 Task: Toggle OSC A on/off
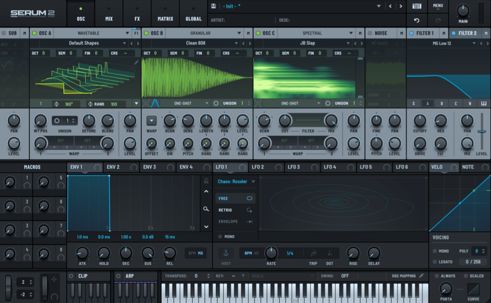coord(35,33)
